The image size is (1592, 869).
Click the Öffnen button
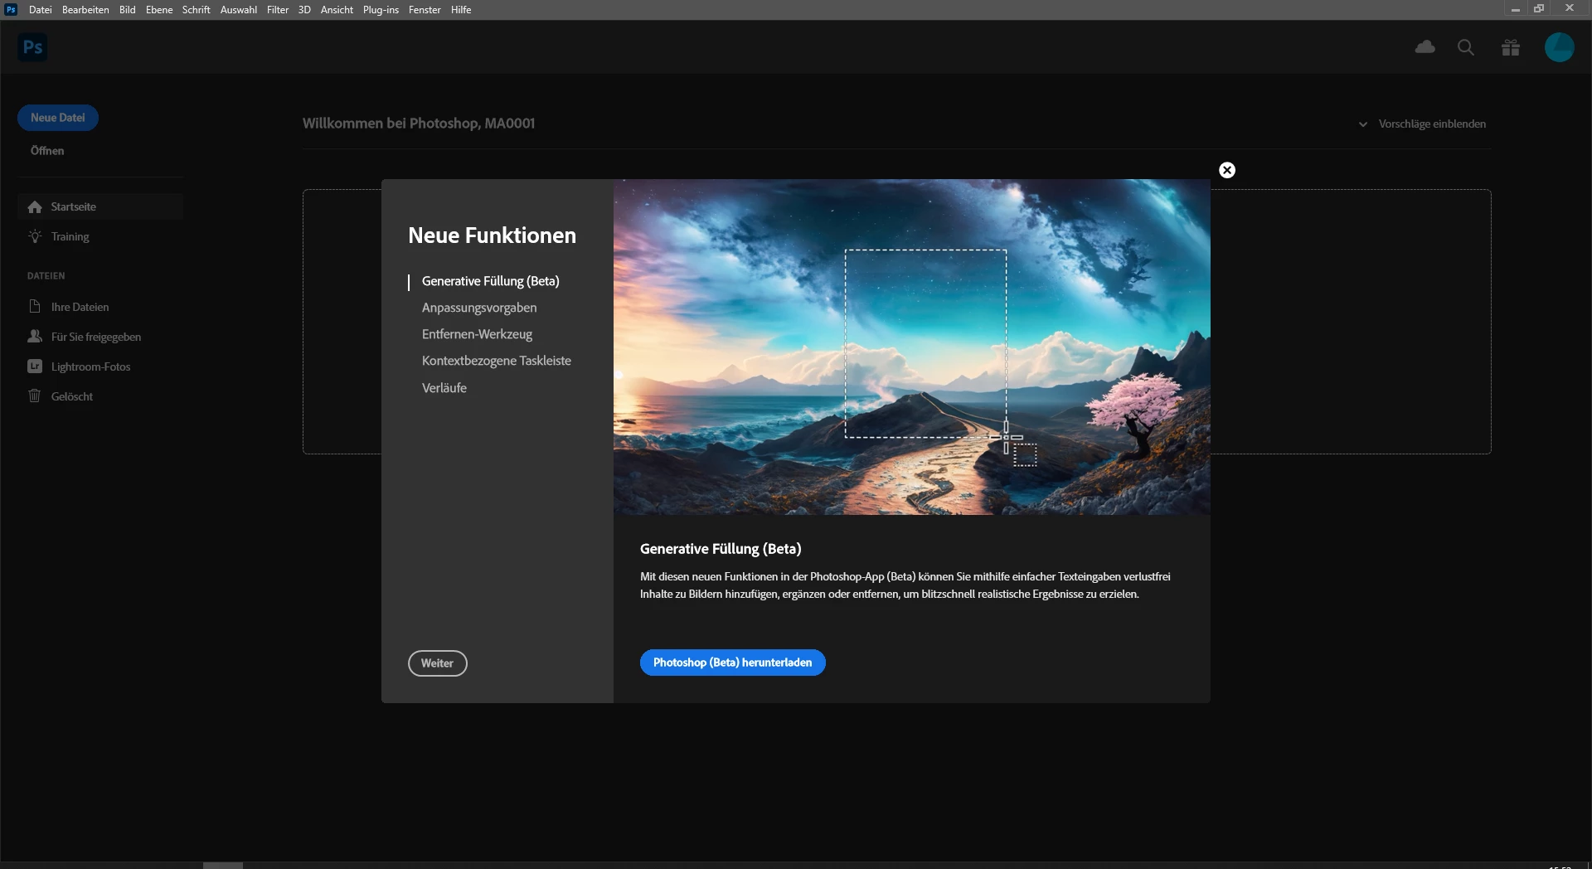click(47, 151)
